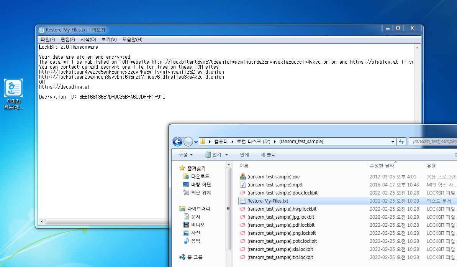Open the 편집(E) menu in Notepad
The image size is (457, 267).
(68, 40)
